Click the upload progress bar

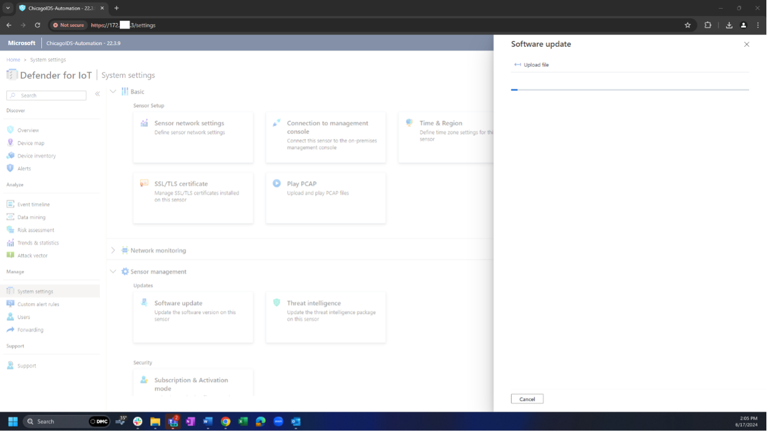pos(630,90)
